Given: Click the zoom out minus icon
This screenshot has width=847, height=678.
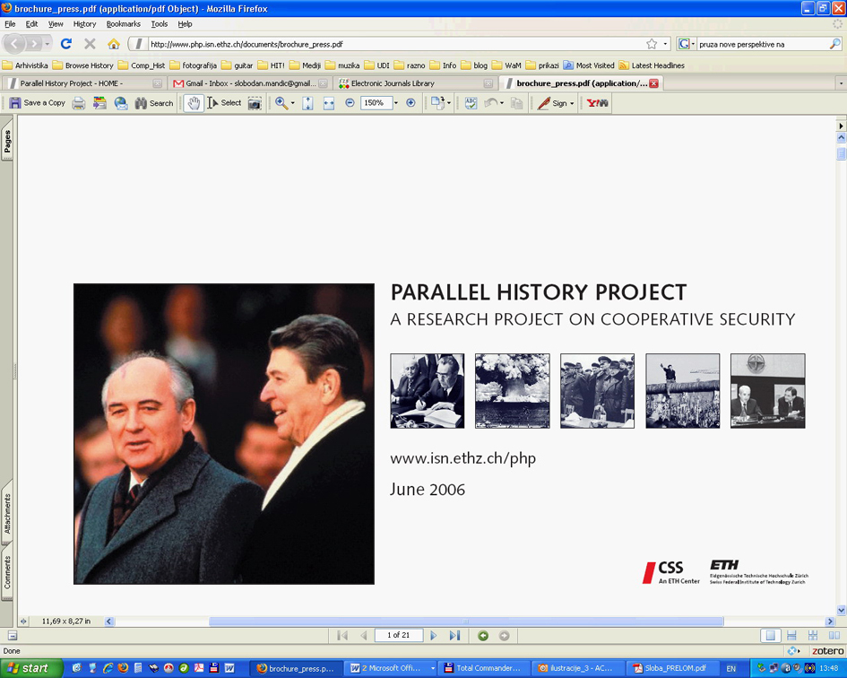Looking at the screenshot, I should pos(350,103).
